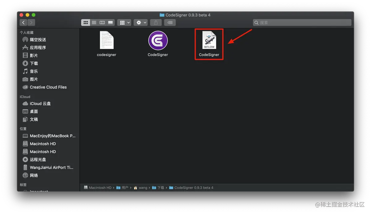
Task: Open the gear action menu
Action: click(141, 23)
